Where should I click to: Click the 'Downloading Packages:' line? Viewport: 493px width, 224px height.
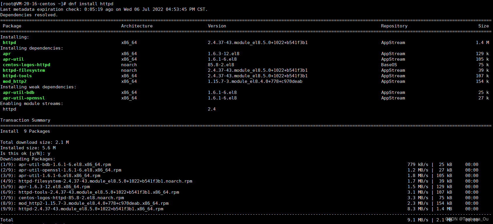tap(28, 159)
